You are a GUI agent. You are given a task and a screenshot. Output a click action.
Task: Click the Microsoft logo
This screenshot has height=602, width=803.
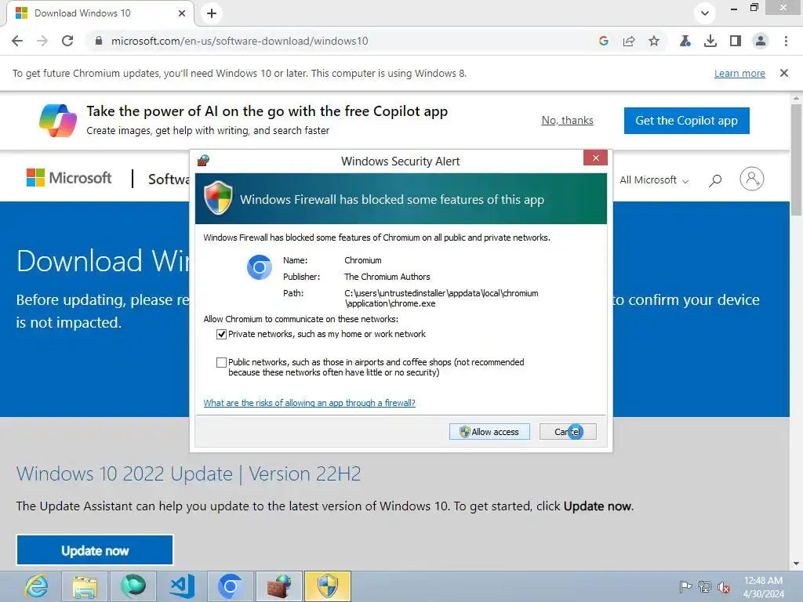[x=69, y=178]
